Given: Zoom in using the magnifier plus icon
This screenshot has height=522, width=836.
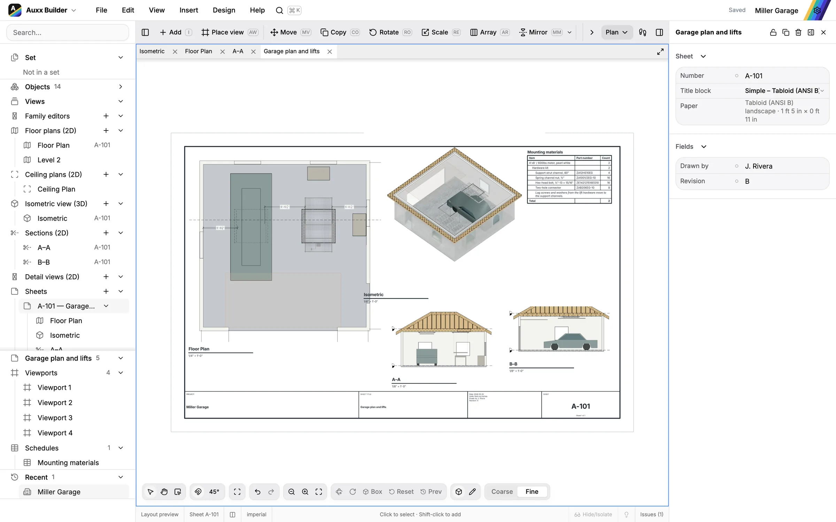Looking at the screenshot, I should 305,492.
